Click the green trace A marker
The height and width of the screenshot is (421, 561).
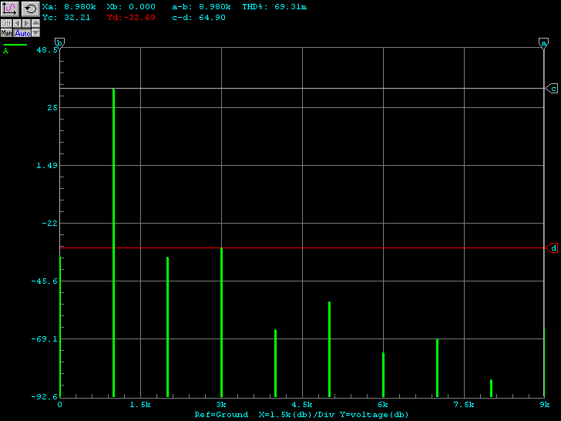click(6, 51)
